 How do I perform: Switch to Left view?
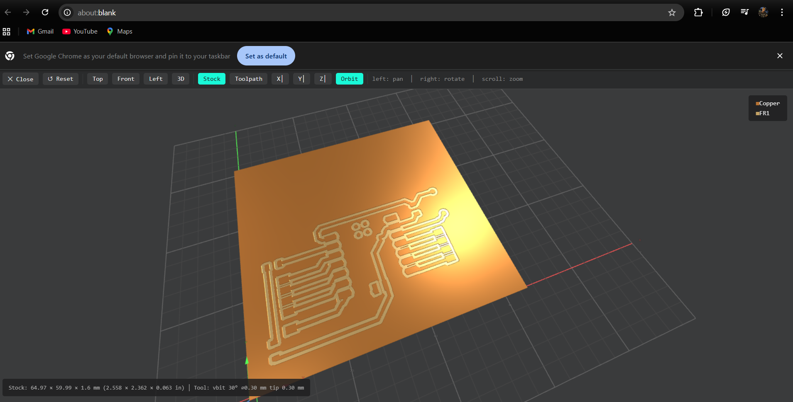(x=156, y=79)
